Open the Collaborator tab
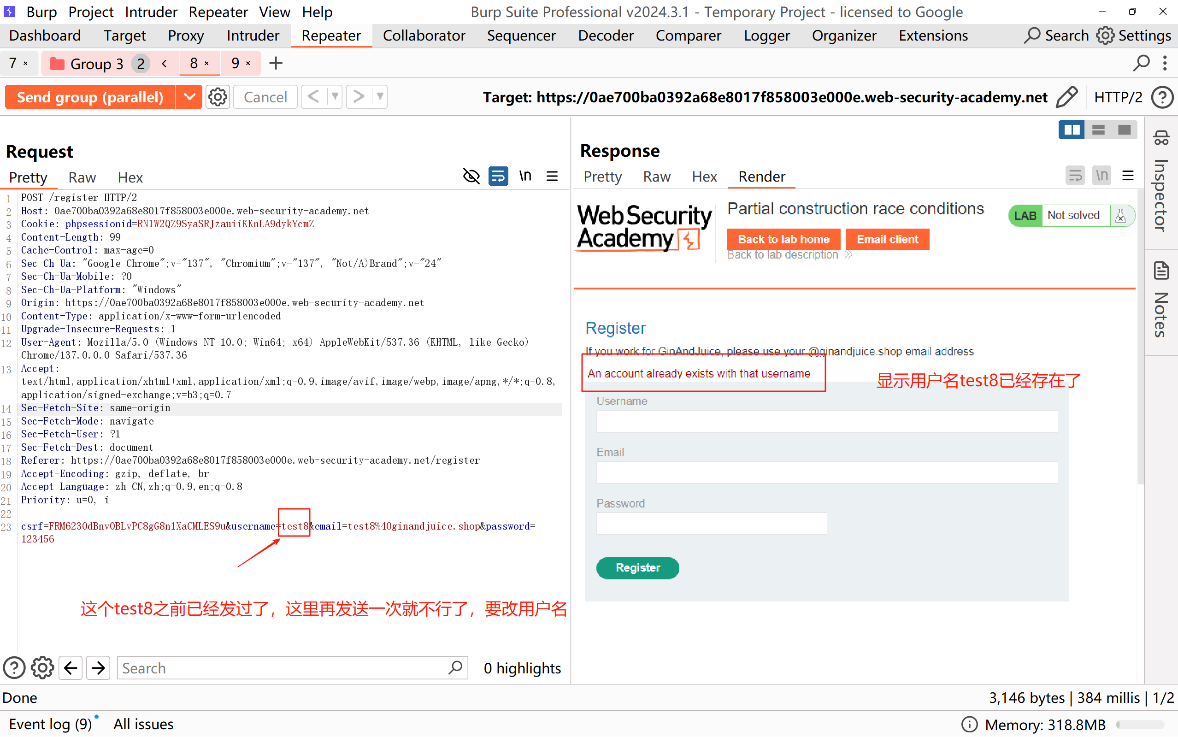This screenshot has width=1178, height=737. click(424, 35)
